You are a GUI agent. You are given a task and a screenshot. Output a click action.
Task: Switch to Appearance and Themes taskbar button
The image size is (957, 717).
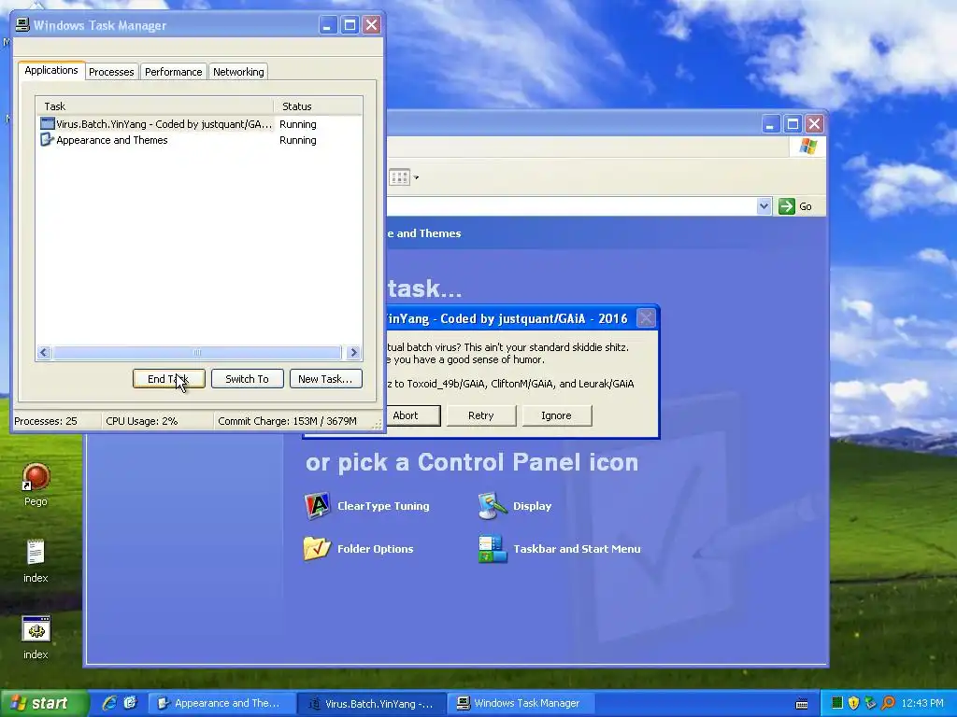(222, 703)
